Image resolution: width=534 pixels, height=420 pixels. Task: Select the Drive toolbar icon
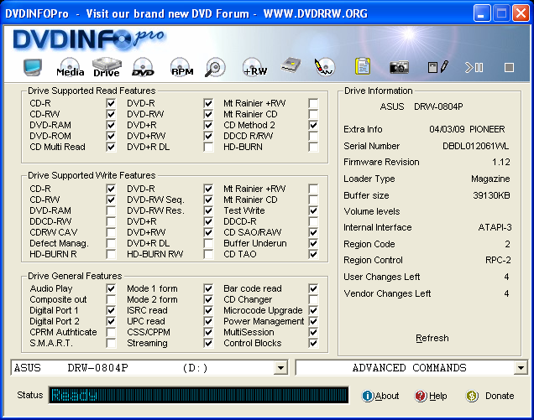click(107, 67)
